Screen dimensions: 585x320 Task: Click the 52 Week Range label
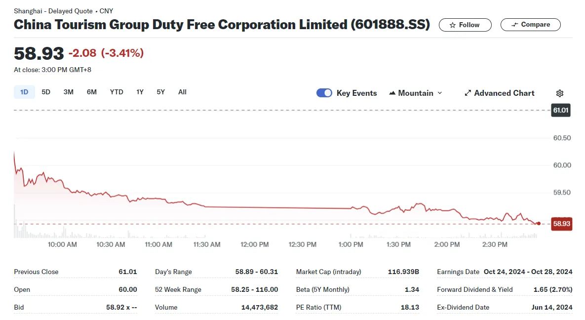coord(178,289)
